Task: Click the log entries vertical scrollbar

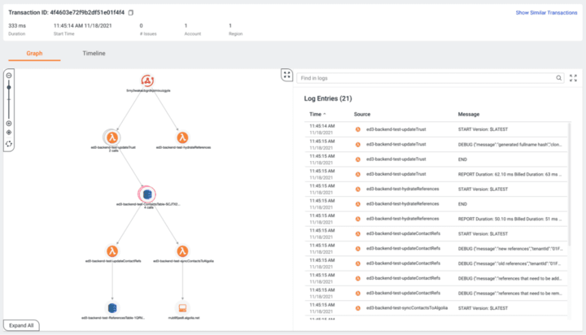Action: (569, 183)
